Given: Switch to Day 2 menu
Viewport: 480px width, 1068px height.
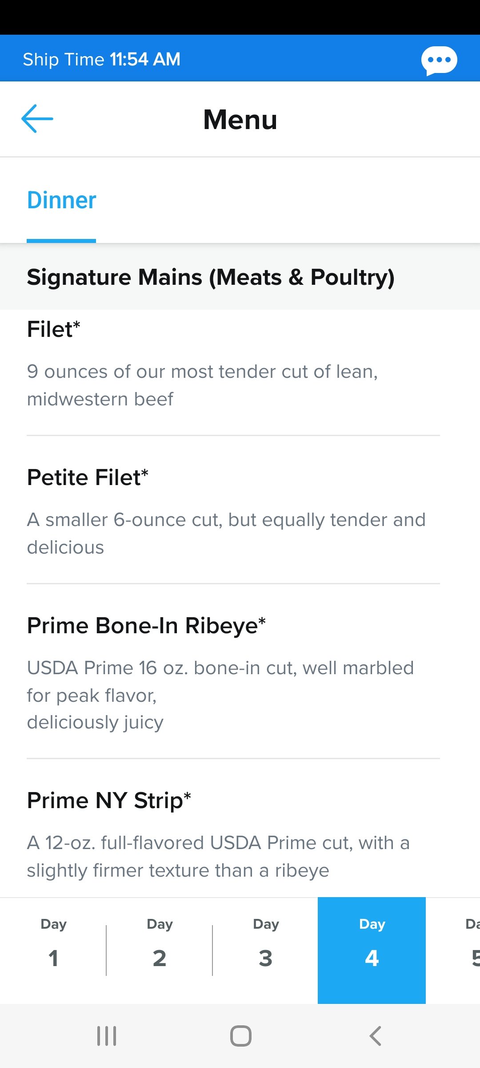Looking at the screenshot, I should pos(160,951).
